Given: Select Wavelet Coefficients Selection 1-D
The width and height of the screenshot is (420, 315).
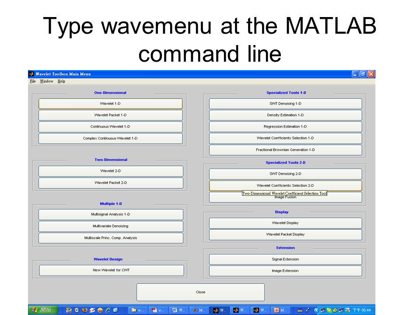Looking at the screenshot, I should tap(286, 138).
